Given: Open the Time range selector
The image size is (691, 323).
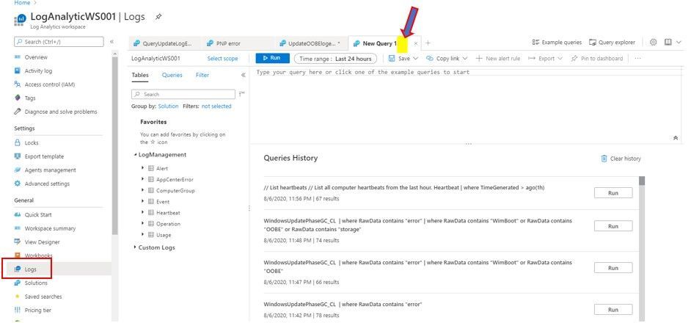Looking at the screenshot, I should [x=335, y=59].
